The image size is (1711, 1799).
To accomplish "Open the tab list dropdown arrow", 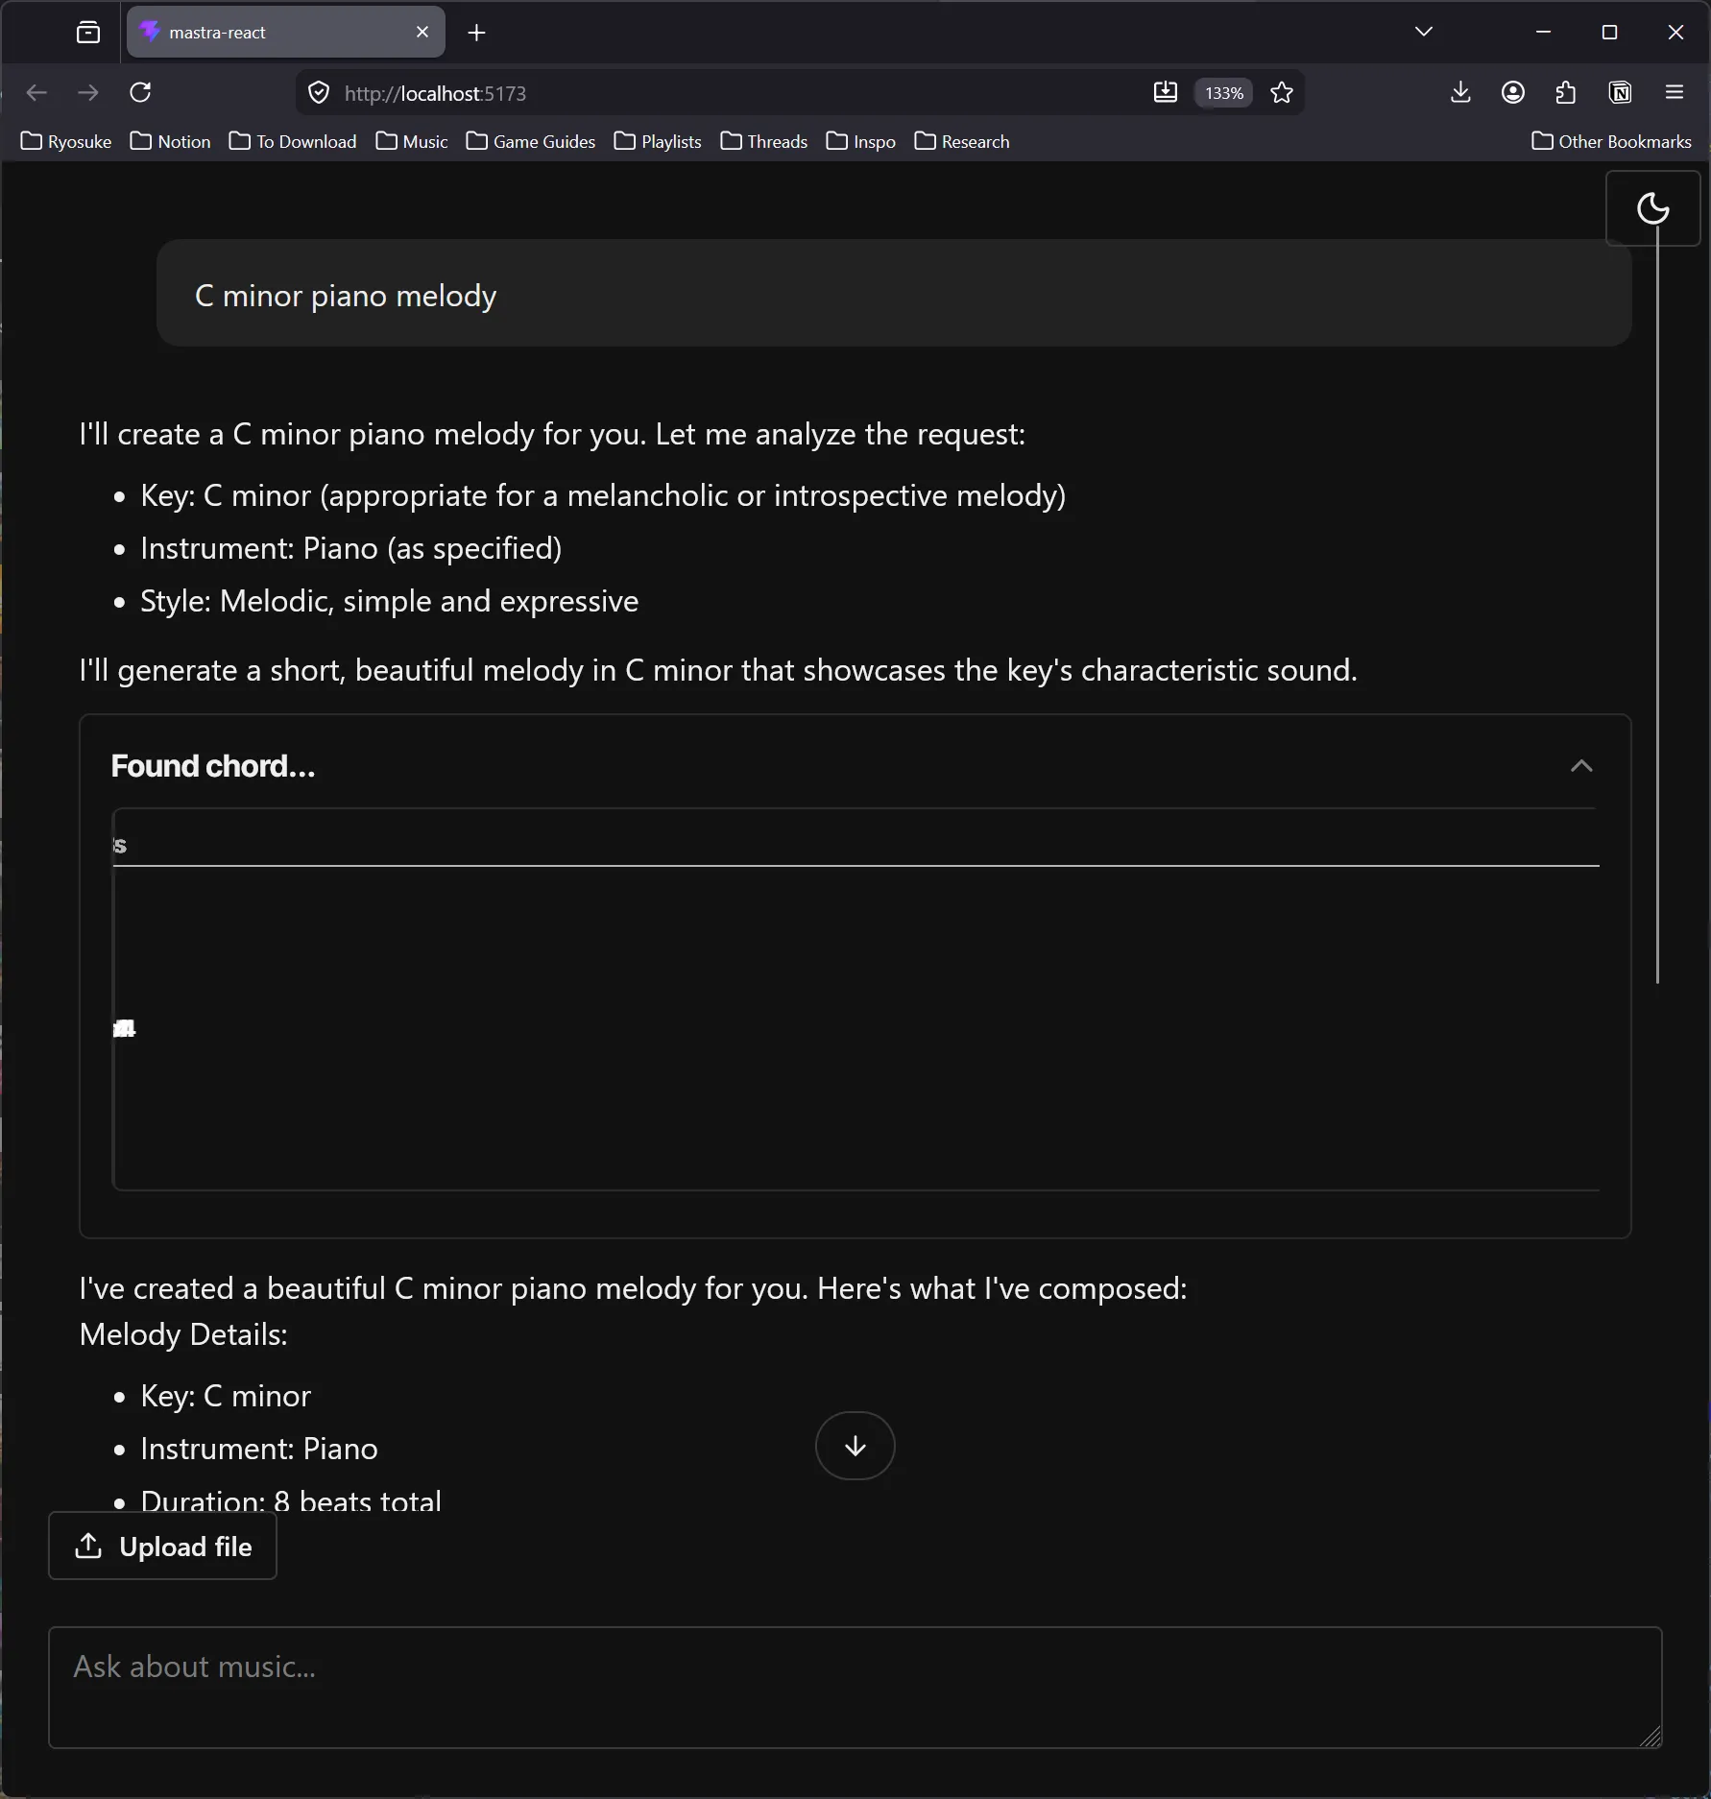I will pos(1423,31).
